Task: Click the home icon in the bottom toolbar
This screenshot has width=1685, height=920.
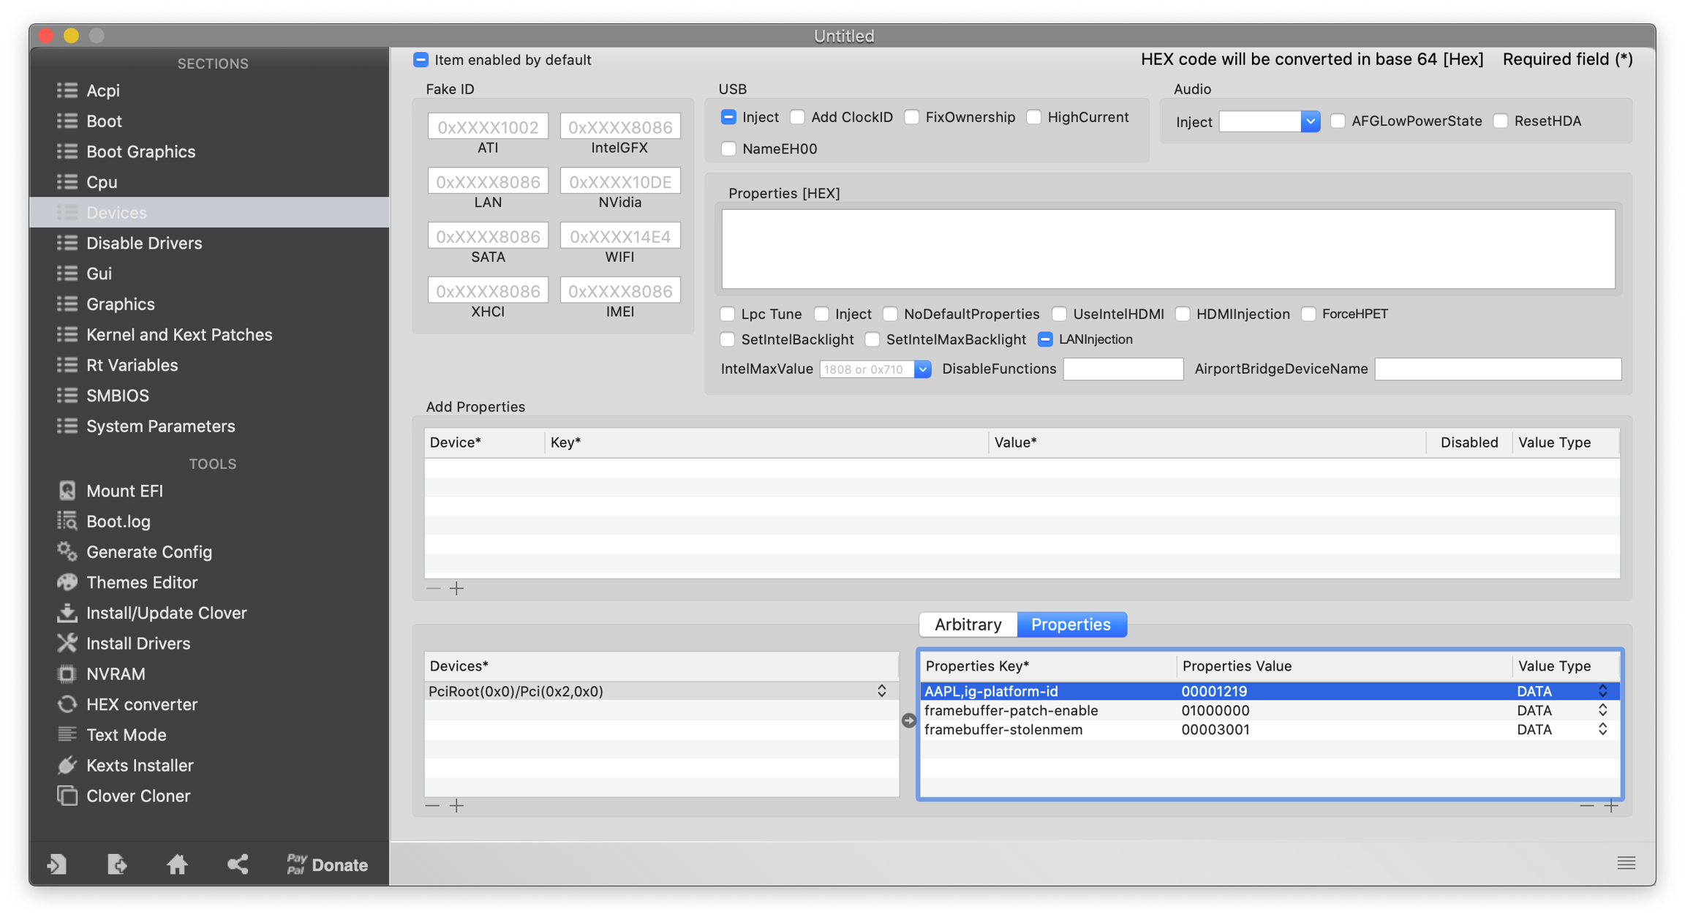Action: point(177,864)
